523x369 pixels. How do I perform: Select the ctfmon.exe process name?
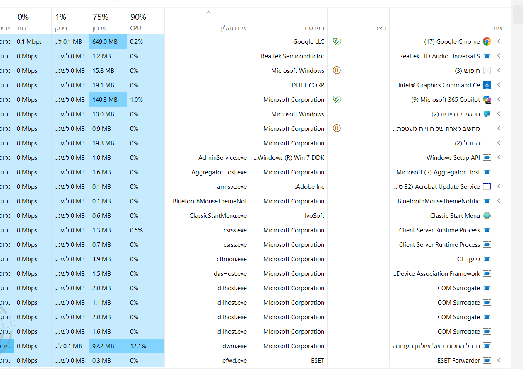[231, 259]
